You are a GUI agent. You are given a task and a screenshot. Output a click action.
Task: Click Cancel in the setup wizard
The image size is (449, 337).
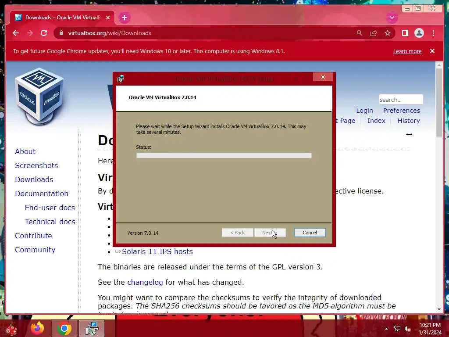tap(310, 233)
